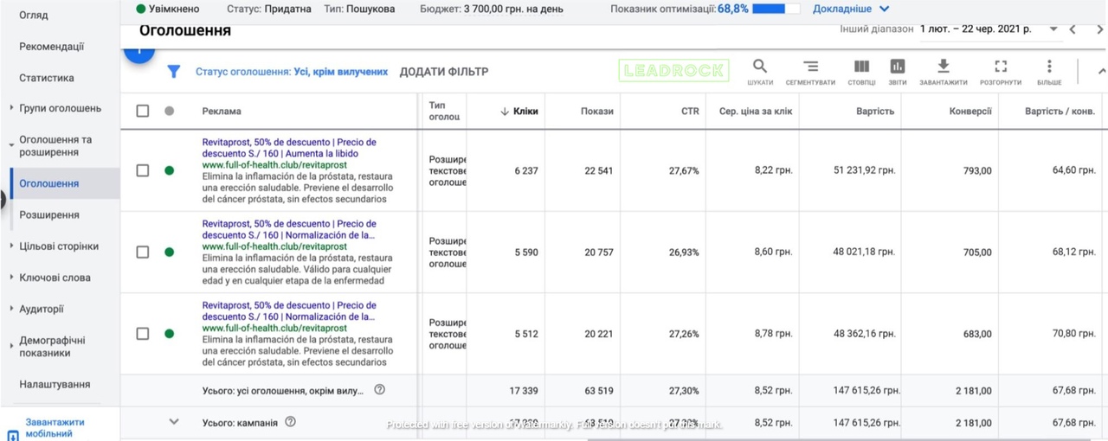Tick the select-all header checkbox
Screen dimensions: 1108x441
(x=143, y=112)
